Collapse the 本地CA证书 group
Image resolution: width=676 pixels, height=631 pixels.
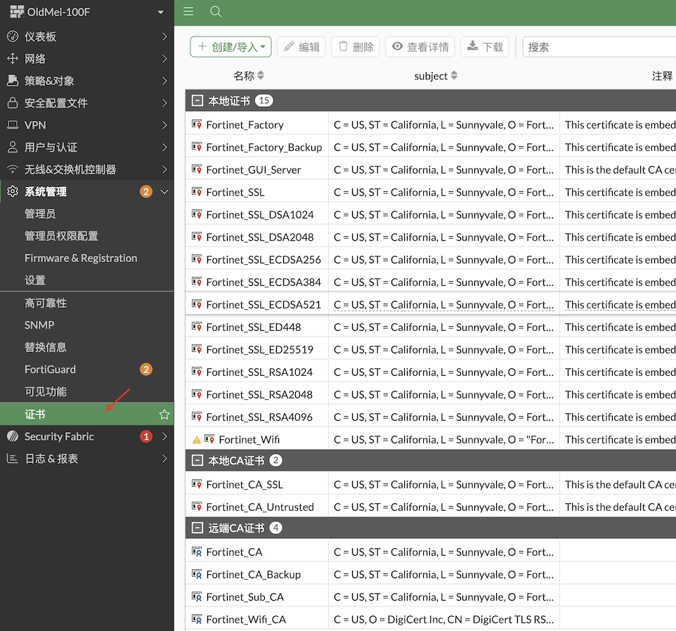coord(197,460)
